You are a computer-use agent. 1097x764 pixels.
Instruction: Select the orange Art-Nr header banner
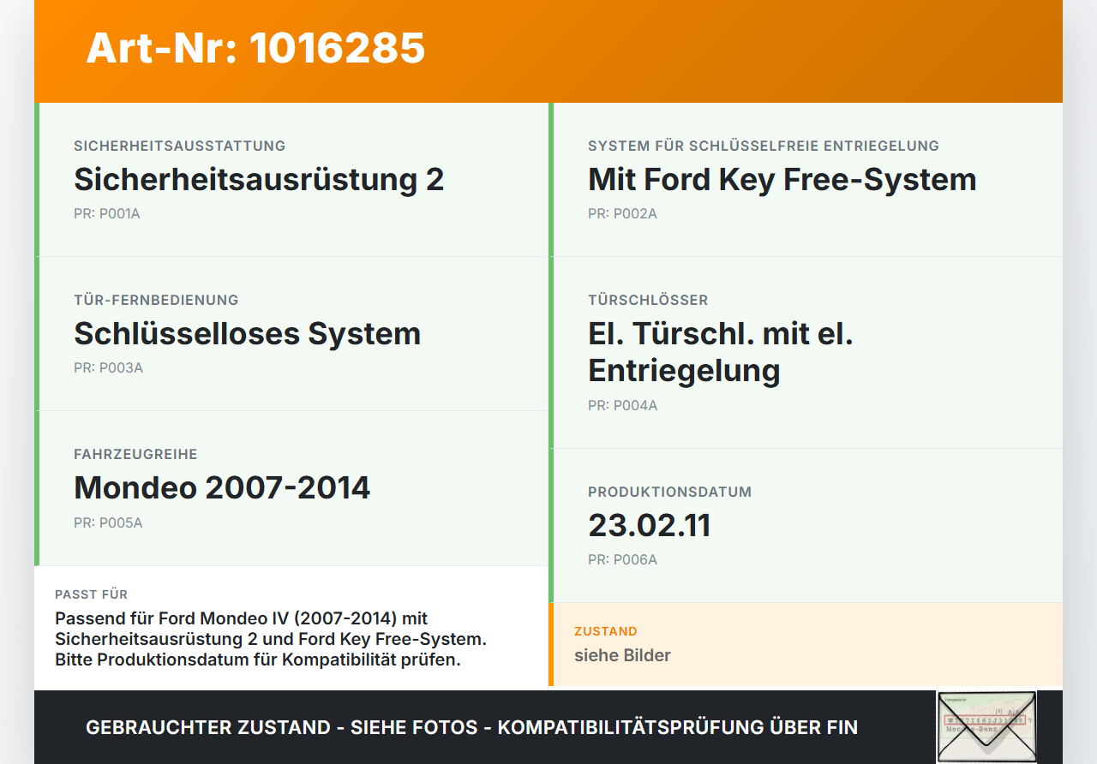tap(548, 50)
